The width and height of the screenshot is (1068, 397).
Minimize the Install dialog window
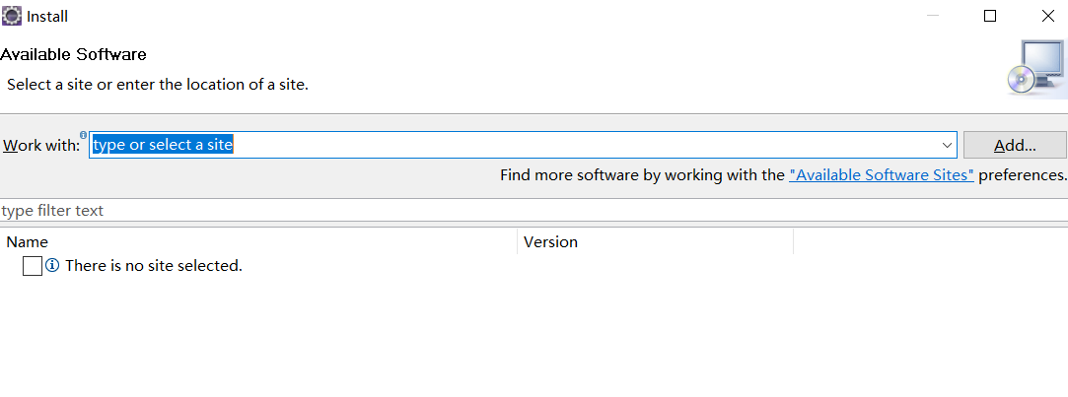pos(933,16)
